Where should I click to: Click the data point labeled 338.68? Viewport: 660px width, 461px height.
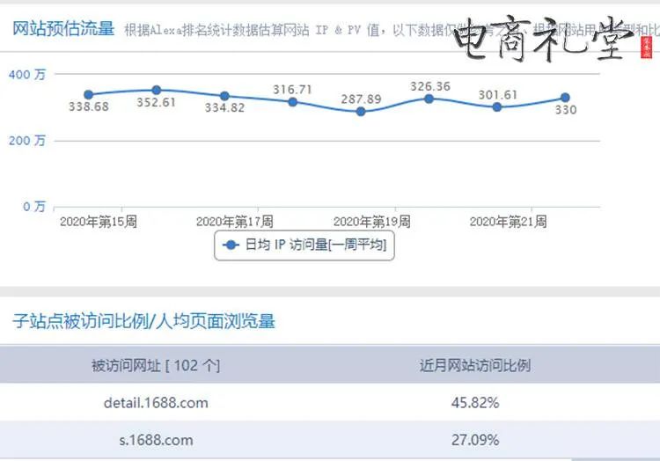tap(88, 95)
